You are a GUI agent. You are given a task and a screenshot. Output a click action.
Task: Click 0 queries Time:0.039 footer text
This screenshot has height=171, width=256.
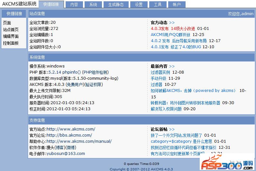coord(142,164)
